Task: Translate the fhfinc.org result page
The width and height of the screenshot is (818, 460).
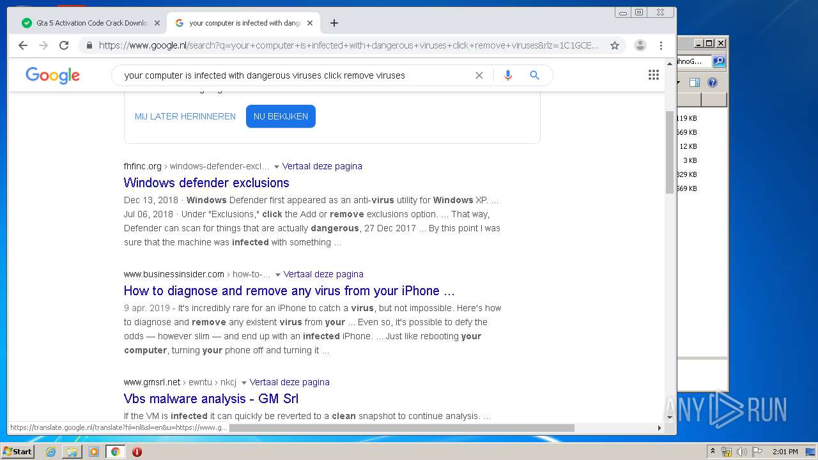Action: pos(322,166)
